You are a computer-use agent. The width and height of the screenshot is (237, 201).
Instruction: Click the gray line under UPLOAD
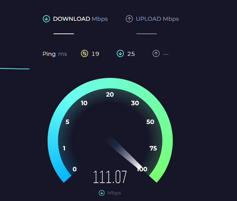[146, 34]
